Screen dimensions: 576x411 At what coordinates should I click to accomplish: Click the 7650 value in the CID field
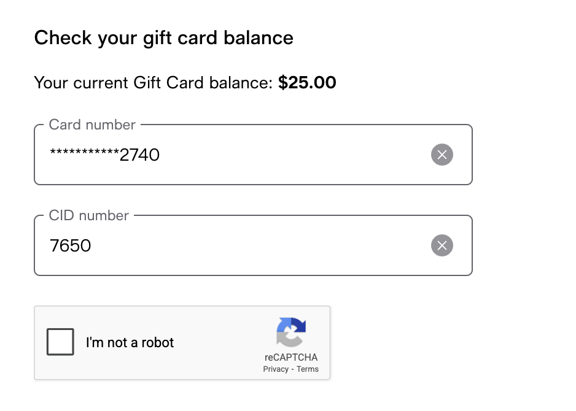[70, 246]
